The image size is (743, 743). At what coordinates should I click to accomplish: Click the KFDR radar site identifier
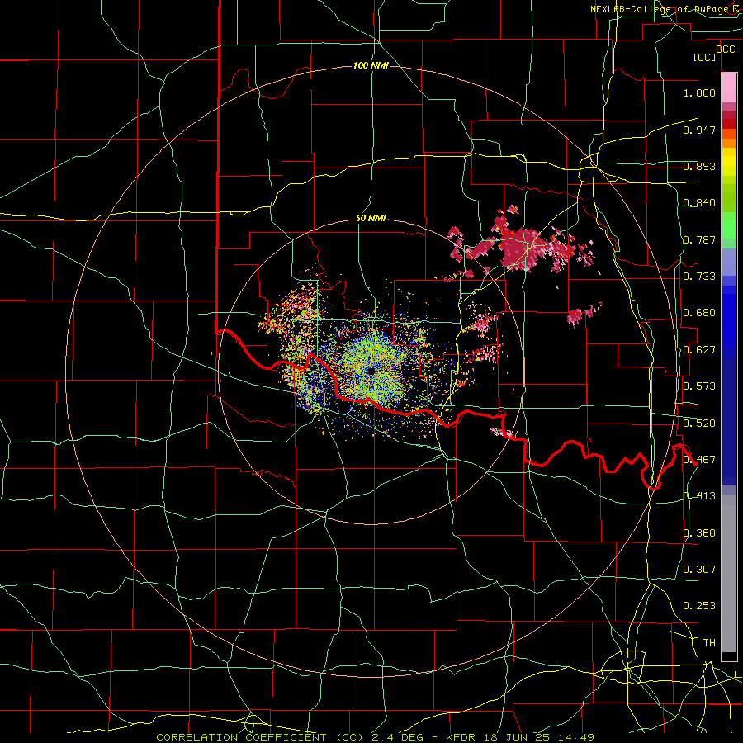[x=462, y=737]
